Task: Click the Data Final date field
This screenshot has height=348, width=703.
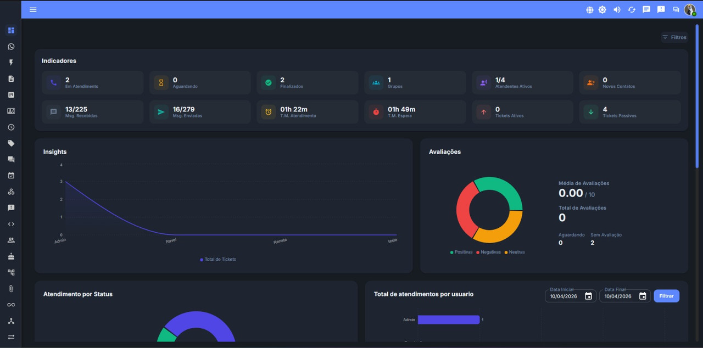Action: [624, 296]
